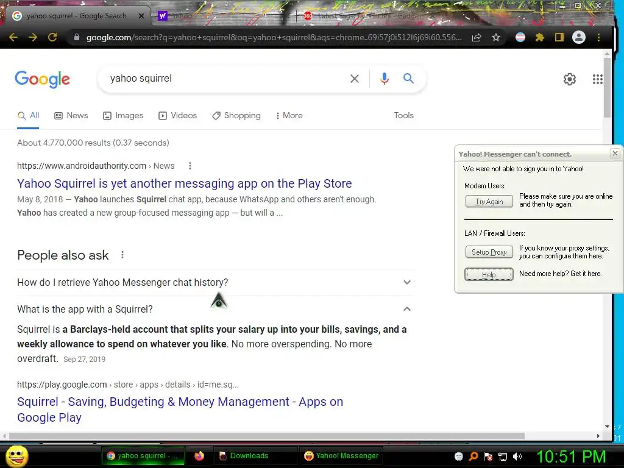Open Firefox from the taskbar

(199, 456)
